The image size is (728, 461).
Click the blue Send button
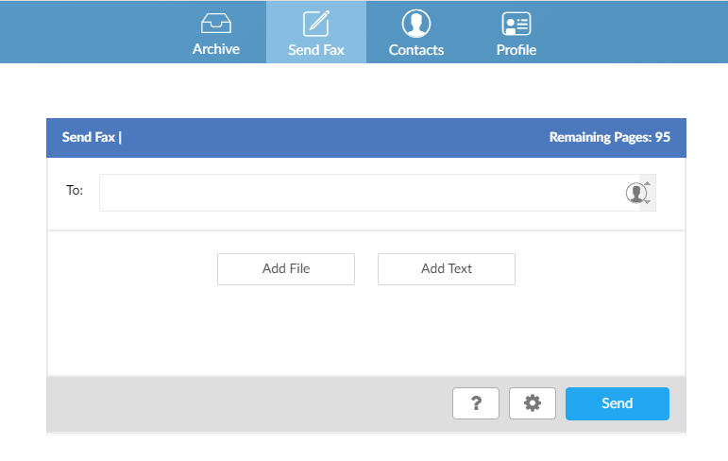(618, 403)
